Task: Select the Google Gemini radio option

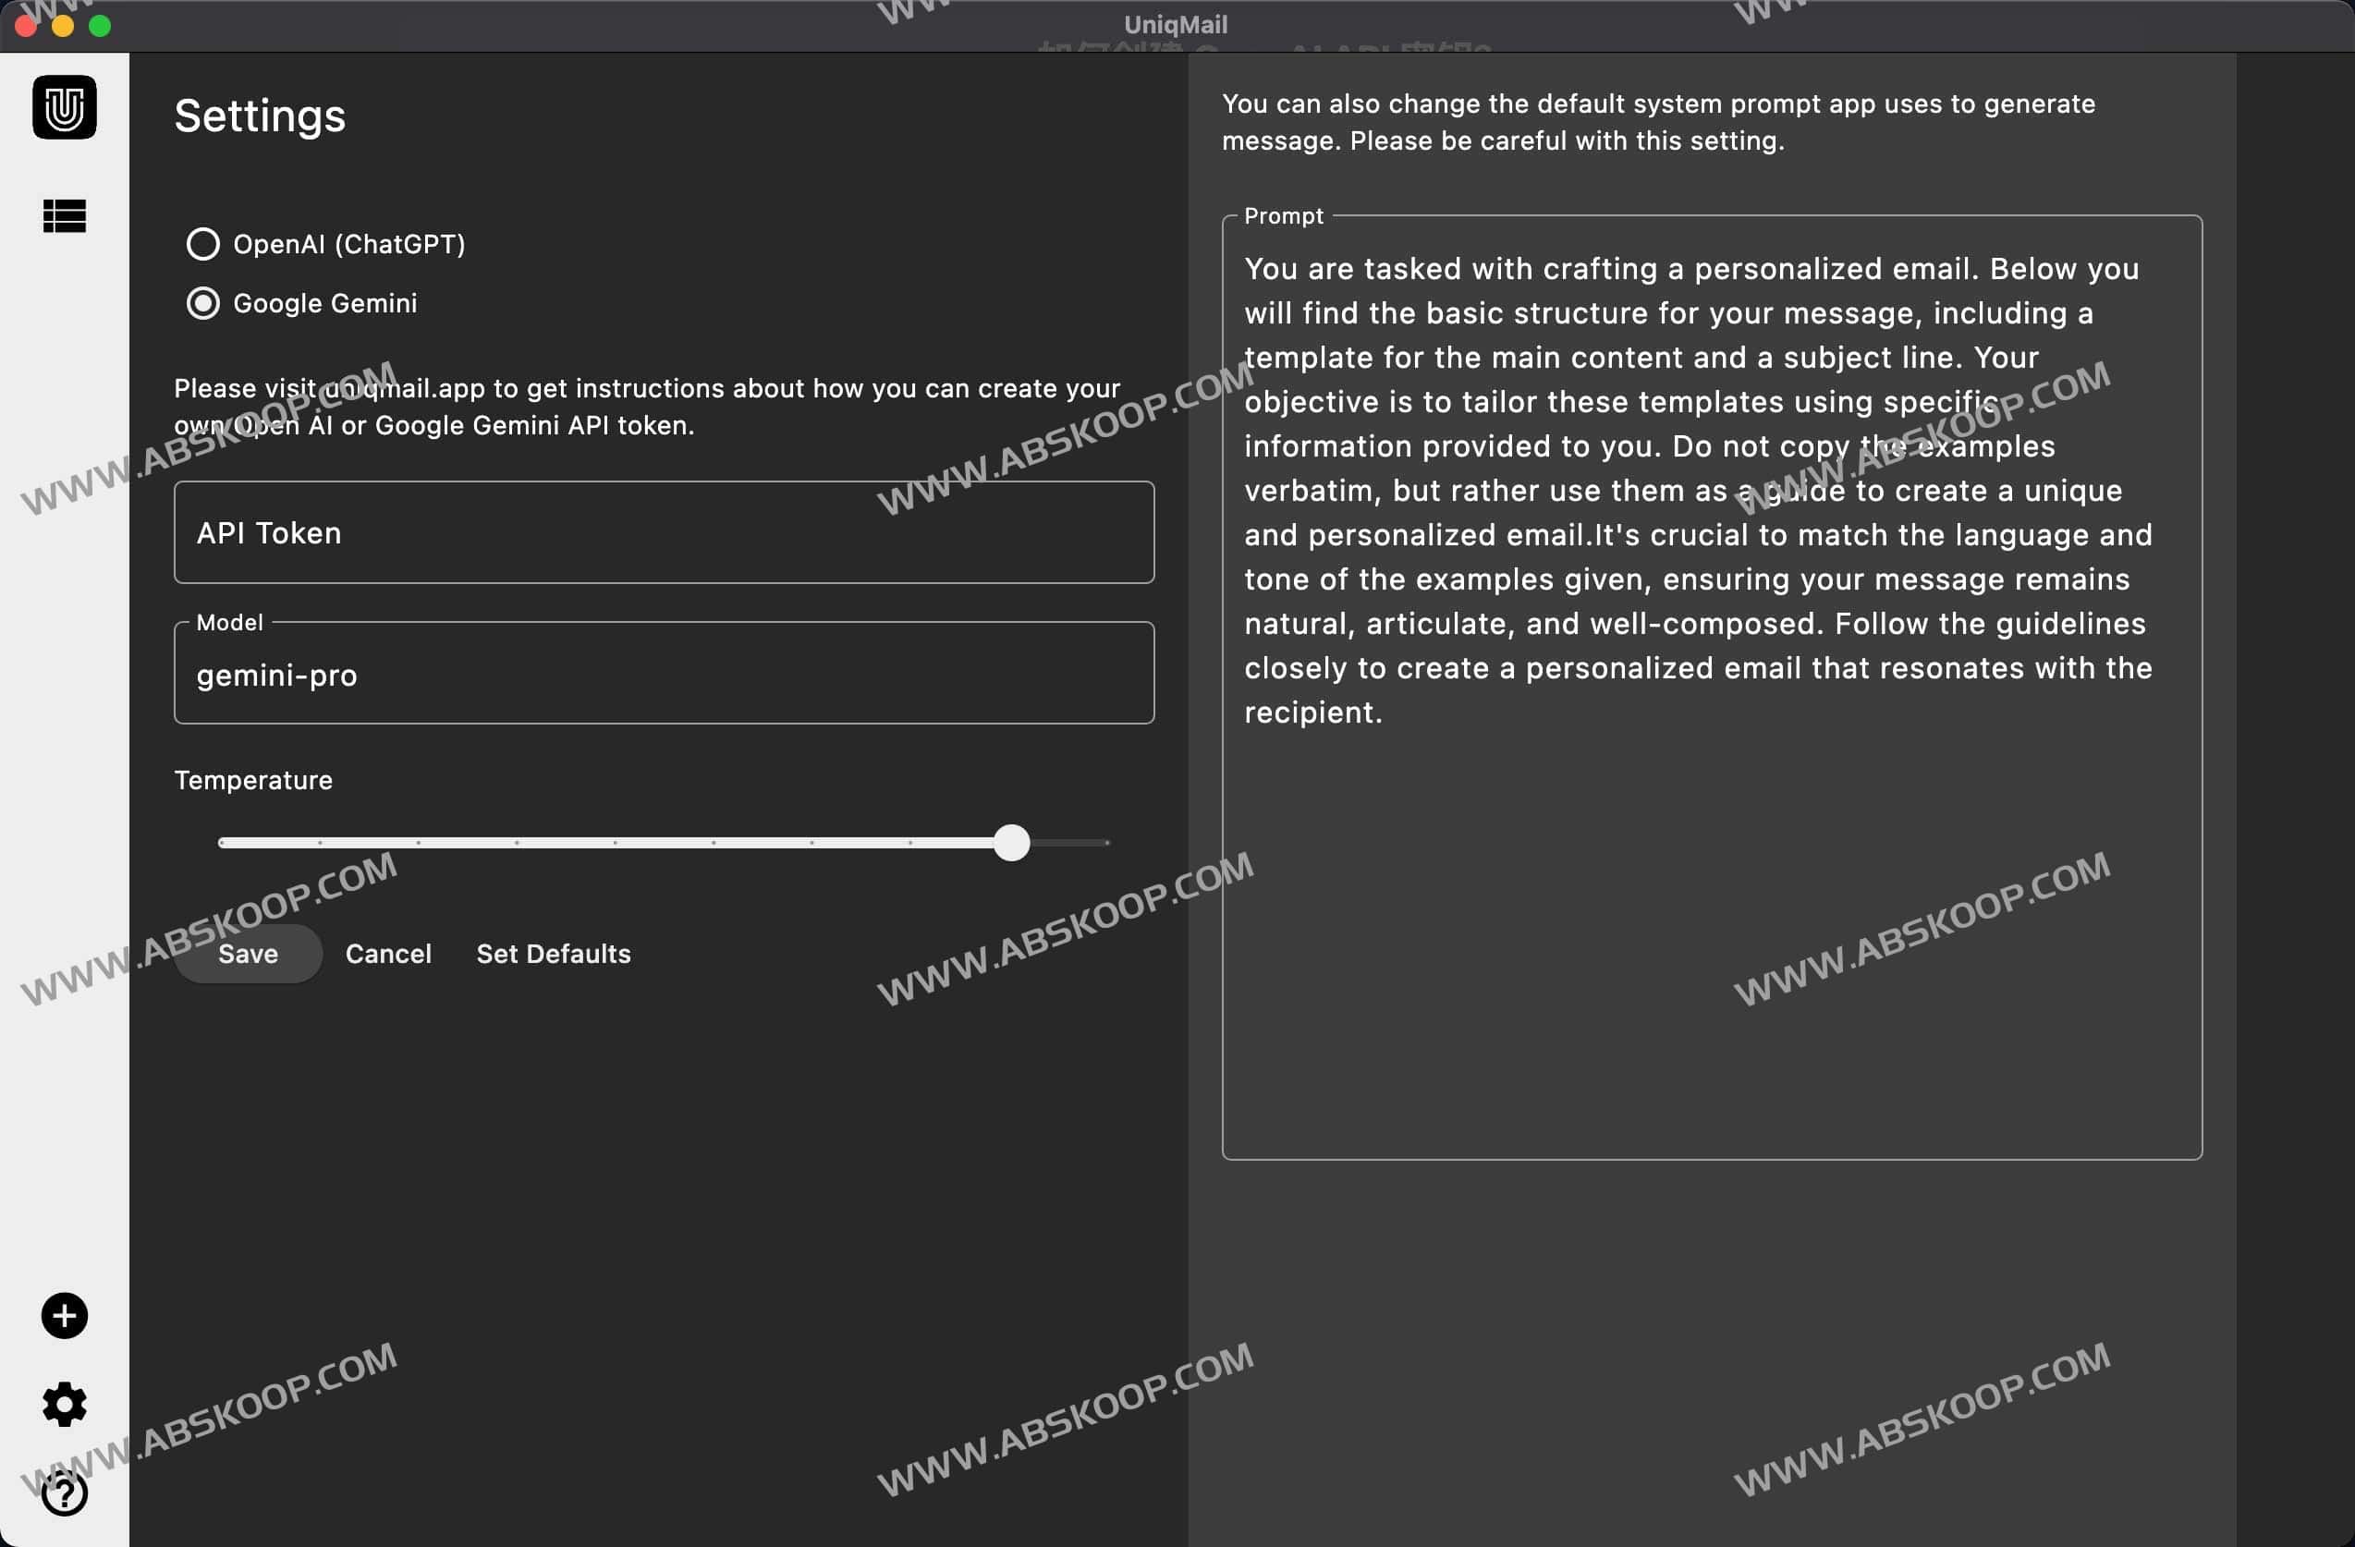Action: pyautogui.click(x=202, y=304)
